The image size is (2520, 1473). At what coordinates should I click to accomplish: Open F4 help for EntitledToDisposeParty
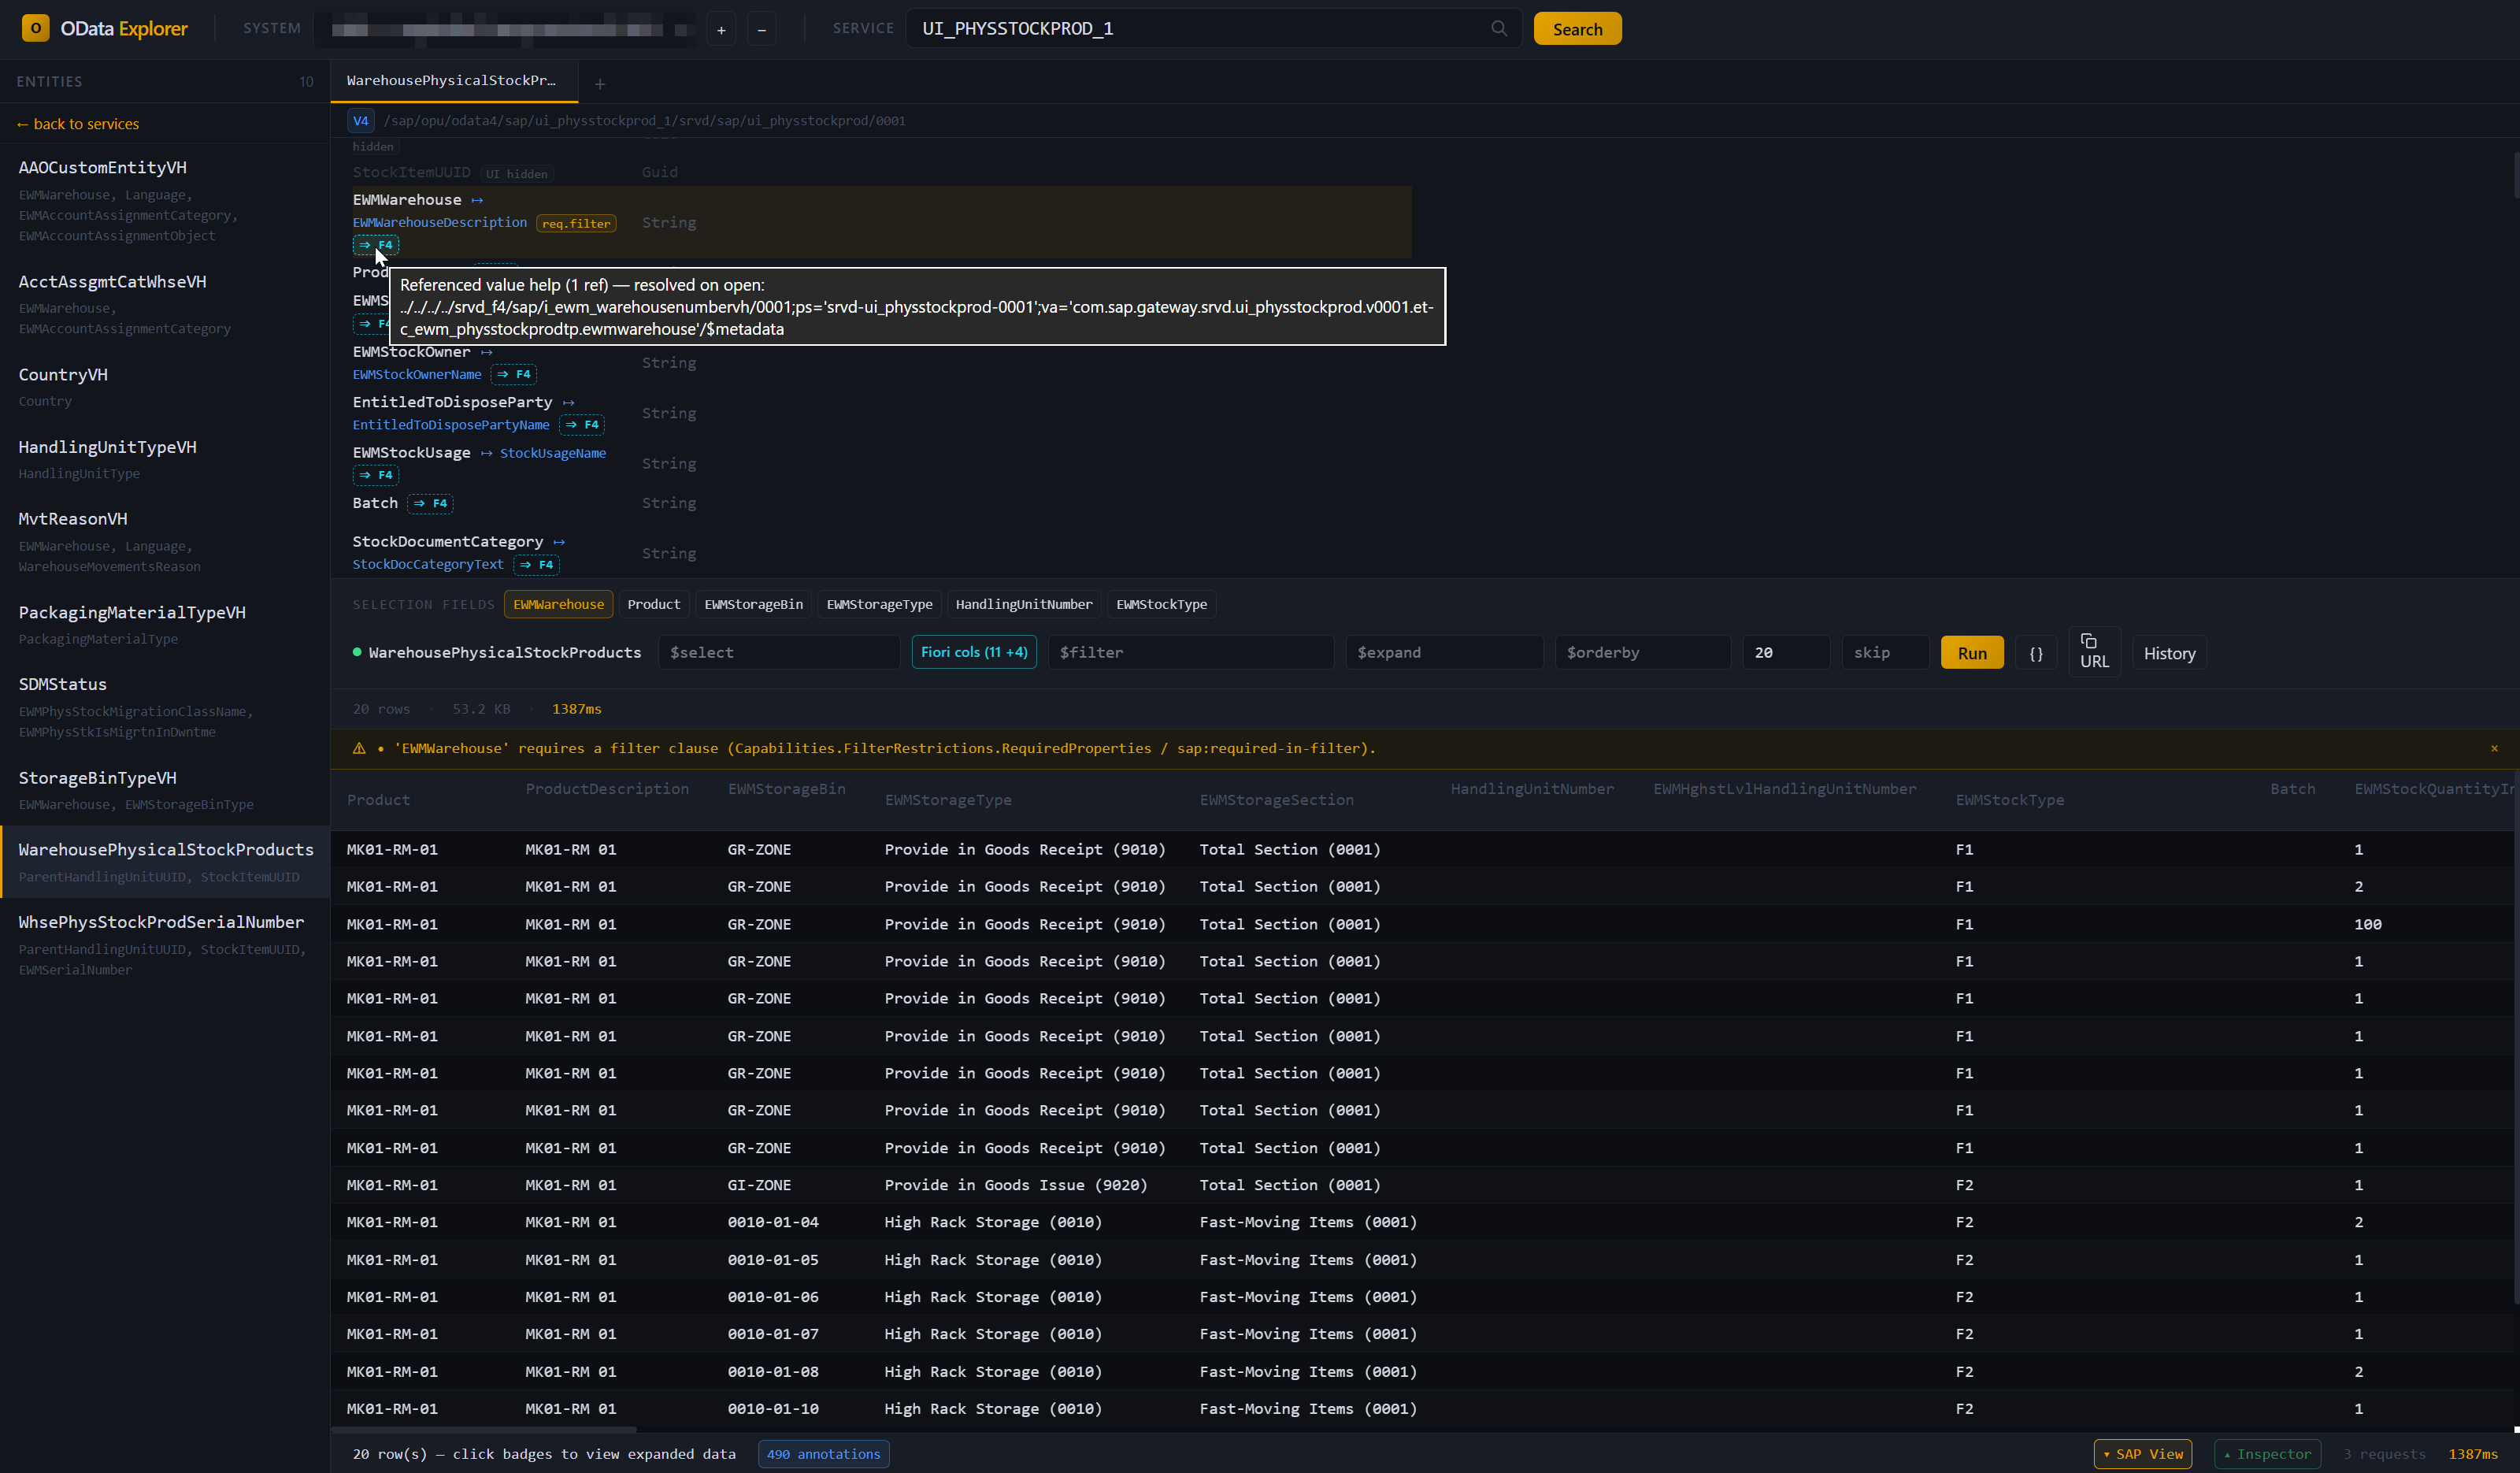tap(582, 425)
